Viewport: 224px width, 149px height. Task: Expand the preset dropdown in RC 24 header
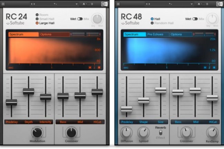(x=77, y=4)
